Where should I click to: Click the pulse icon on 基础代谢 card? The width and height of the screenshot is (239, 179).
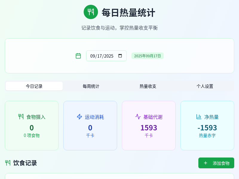tap(138, 117)
